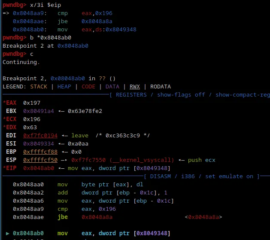Click the ds:0x8049348 operand in the x/3i output
Viewport: 270px width, 240px height.
[x=116, y=30]
